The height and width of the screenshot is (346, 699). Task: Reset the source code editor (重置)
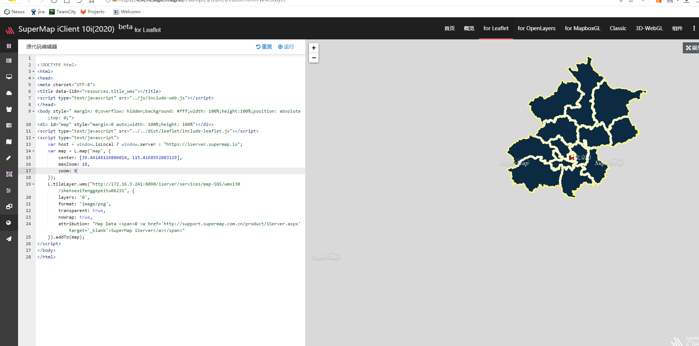click(x=264, y=47)
